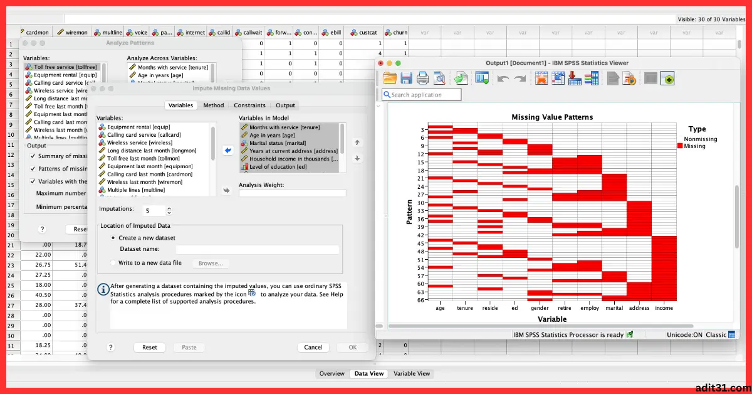This screenshot has width=752, height=394.
Task: Click the blue info icon beside the note
Action: pos(103,289)
